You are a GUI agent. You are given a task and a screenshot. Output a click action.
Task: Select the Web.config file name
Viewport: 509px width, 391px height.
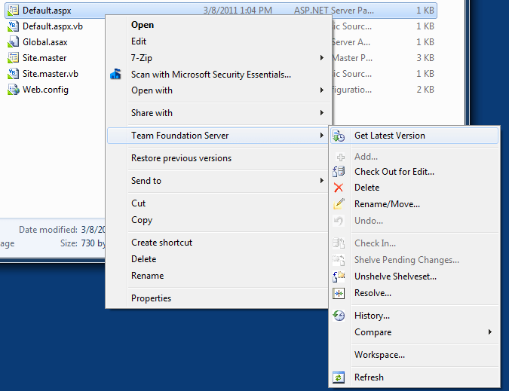click(x=45, y=90)
